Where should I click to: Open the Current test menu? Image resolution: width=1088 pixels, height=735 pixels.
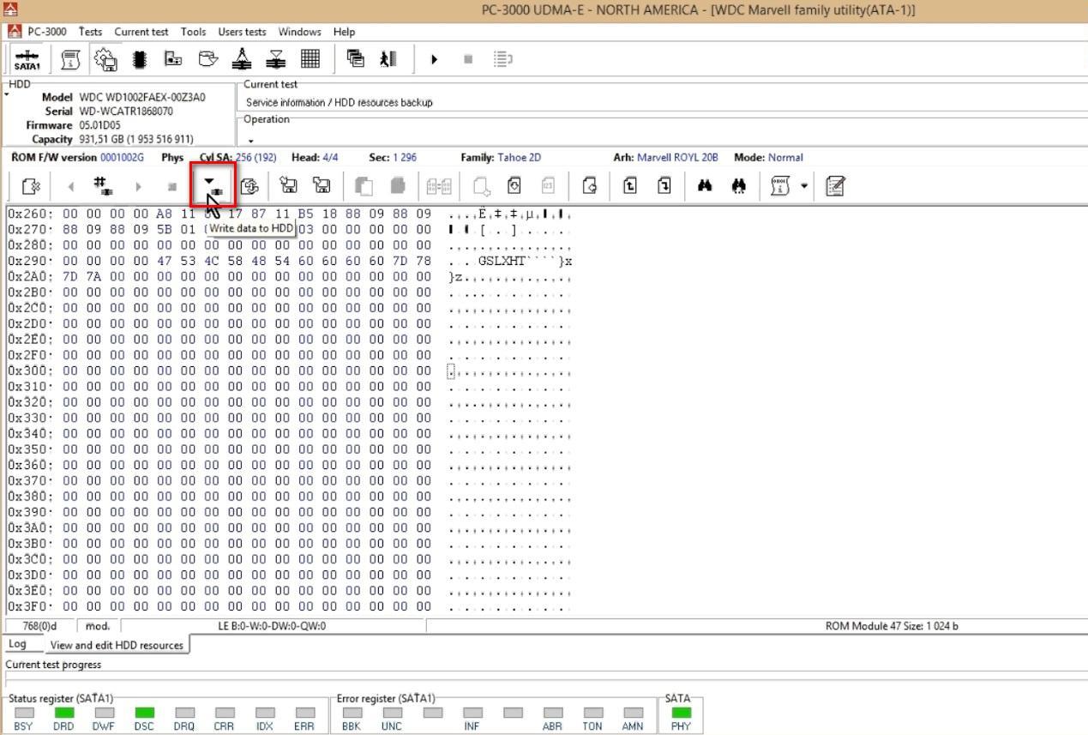[x=141, y=32]
